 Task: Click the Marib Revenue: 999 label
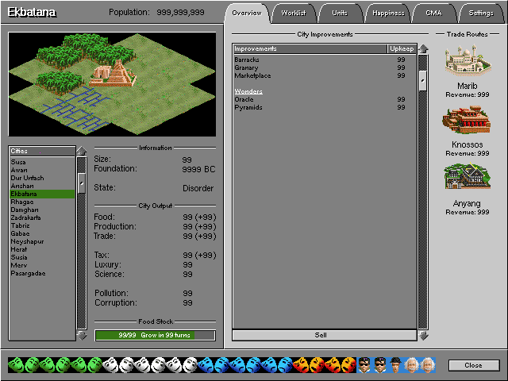[468, 94]
